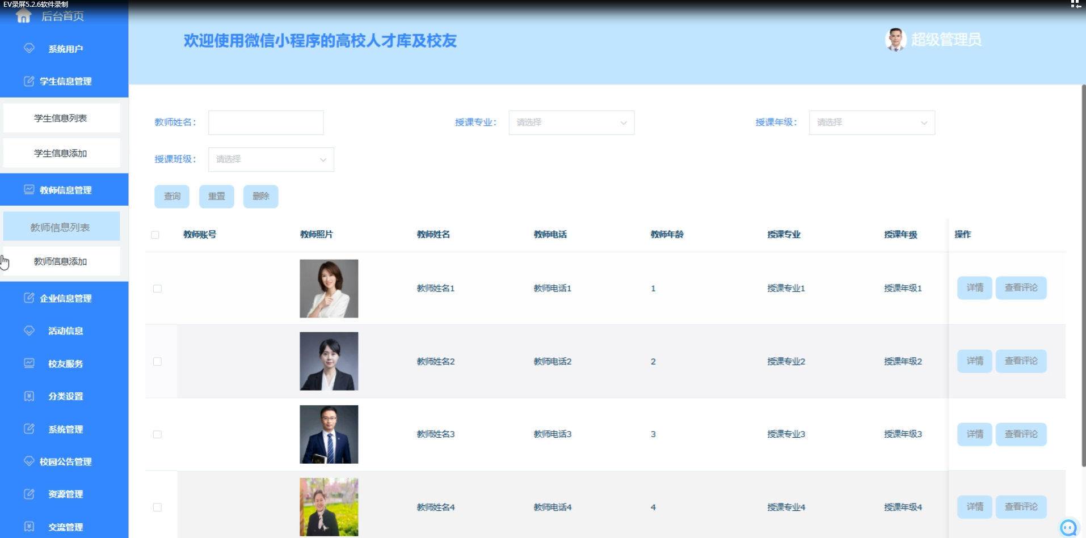1086x538 pixels.
Task: Click the 教师电话1 cell
Action: 552,288
